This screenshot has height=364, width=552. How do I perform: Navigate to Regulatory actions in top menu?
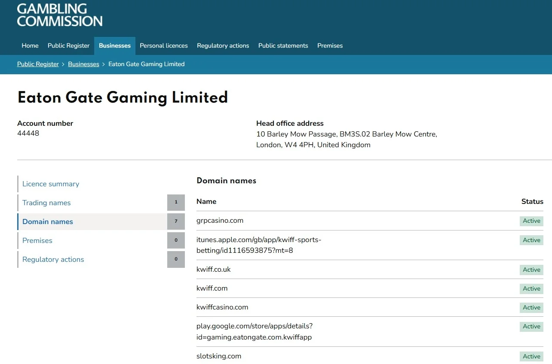pos(223,45)
